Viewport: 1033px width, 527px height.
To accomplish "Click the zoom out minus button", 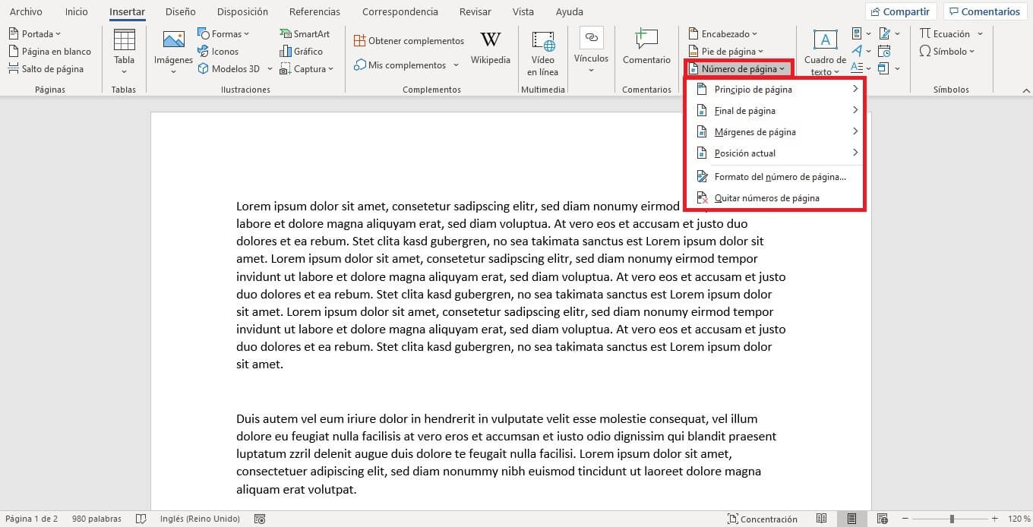I will [906, 519].
